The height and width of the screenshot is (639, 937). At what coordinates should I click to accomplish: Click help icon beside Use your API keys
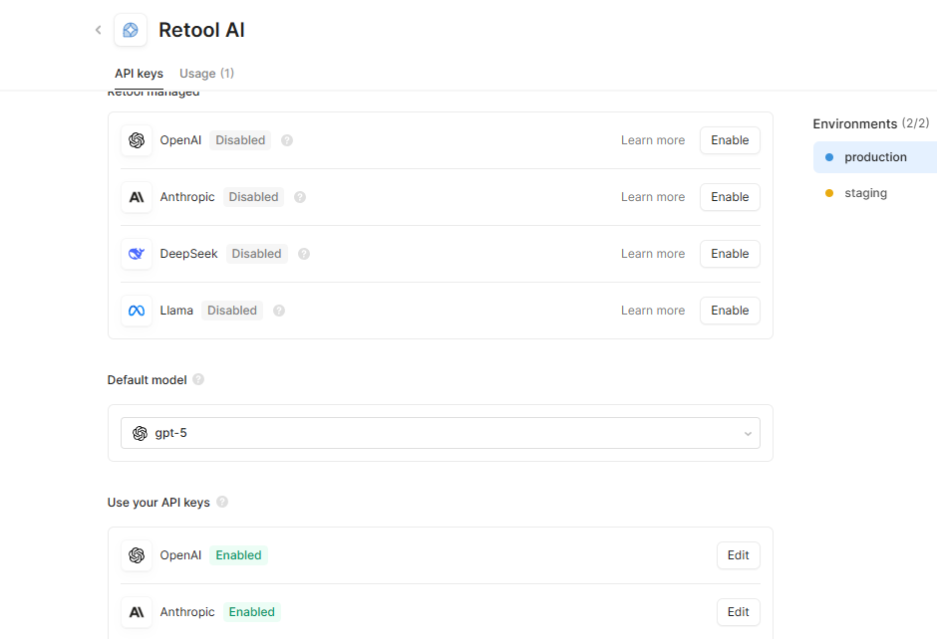point(222,502)
